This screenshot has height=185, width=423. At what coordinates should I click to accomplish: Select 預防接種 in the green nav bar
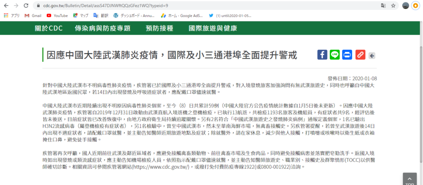coord(159,28)
